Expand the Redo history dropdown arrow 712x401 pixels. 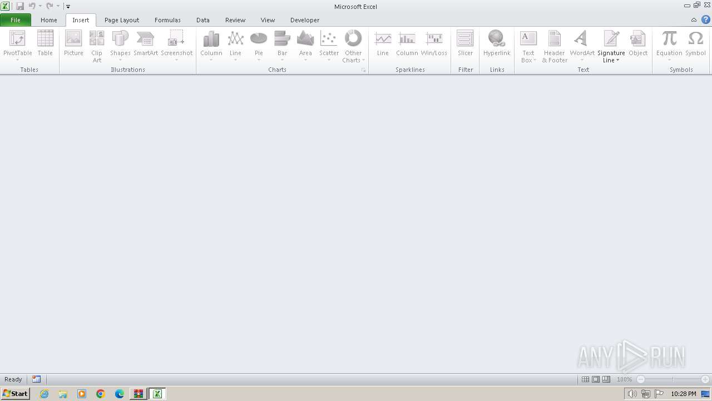pyautogui.click(x=58, y=6)
